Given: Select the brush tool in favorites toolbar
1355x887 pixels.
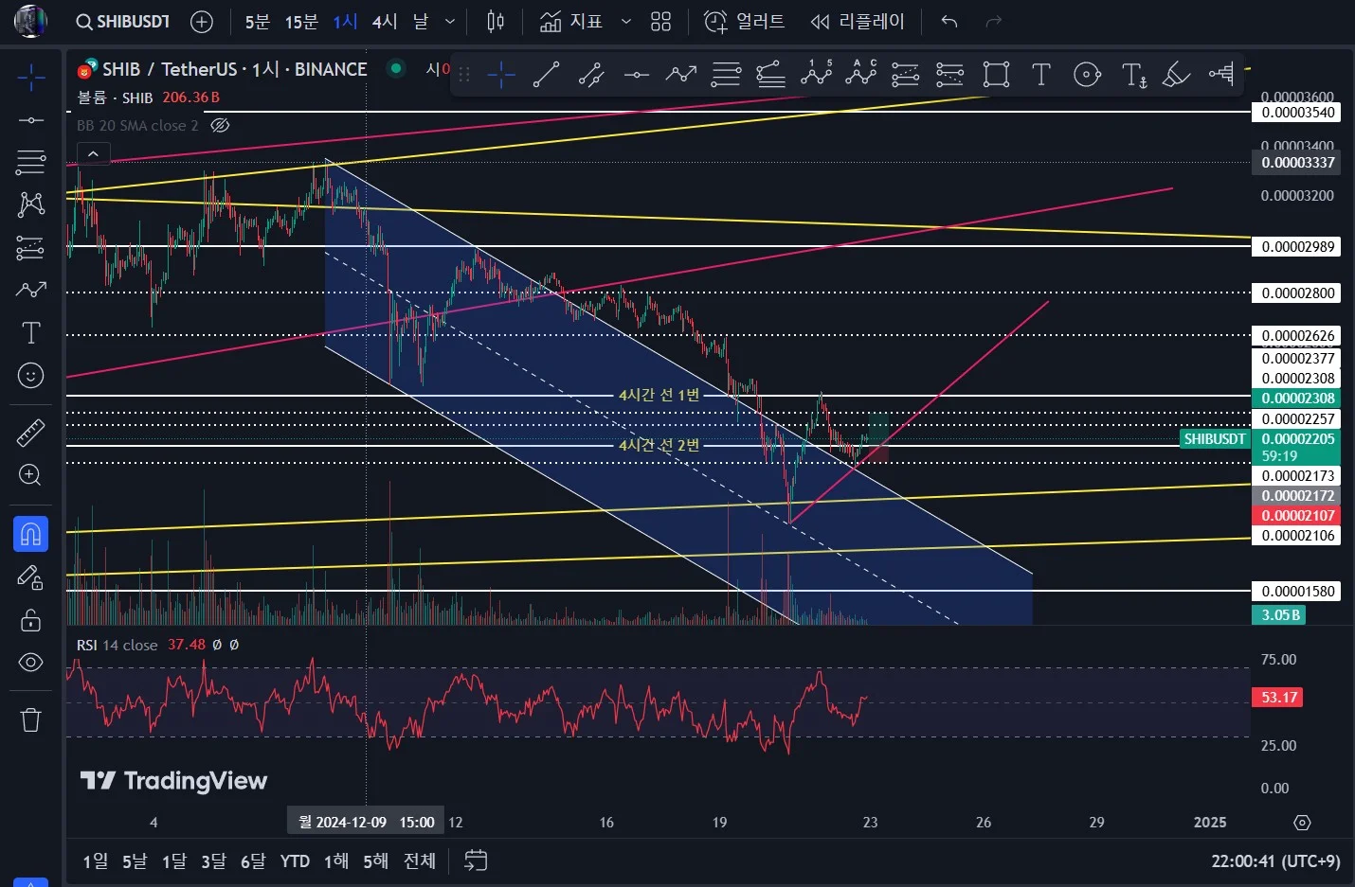Looking at the screenshot, I should [x=1176, y=74].
